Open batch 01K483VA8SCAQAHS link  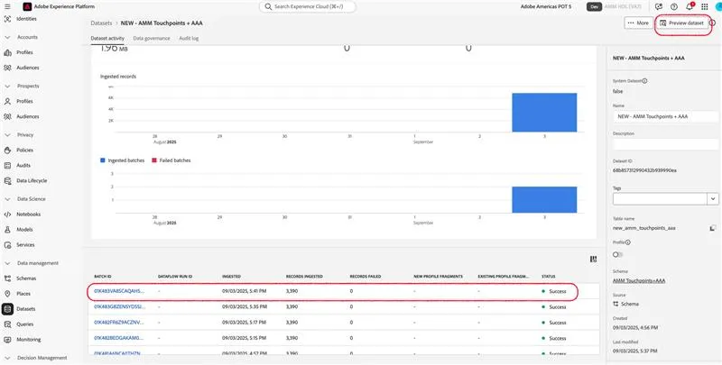pyautogui.click(x=119, y=291)
